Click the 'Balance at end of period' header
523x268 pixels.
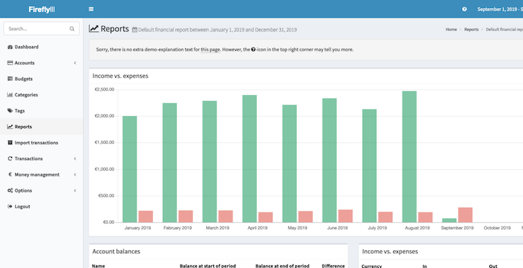click(282, 266)
